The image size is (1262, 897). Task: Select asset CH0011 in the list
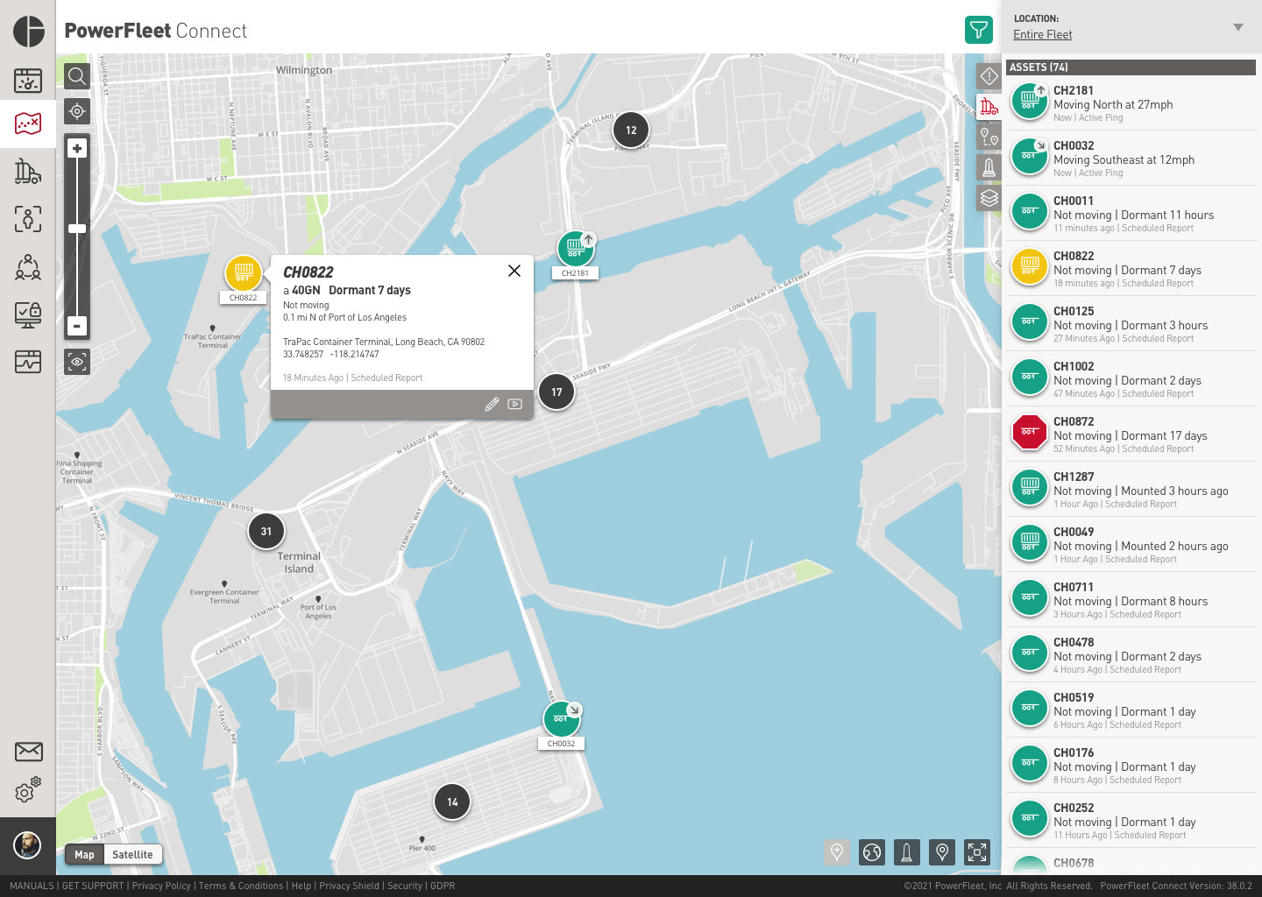point(1131,214)
